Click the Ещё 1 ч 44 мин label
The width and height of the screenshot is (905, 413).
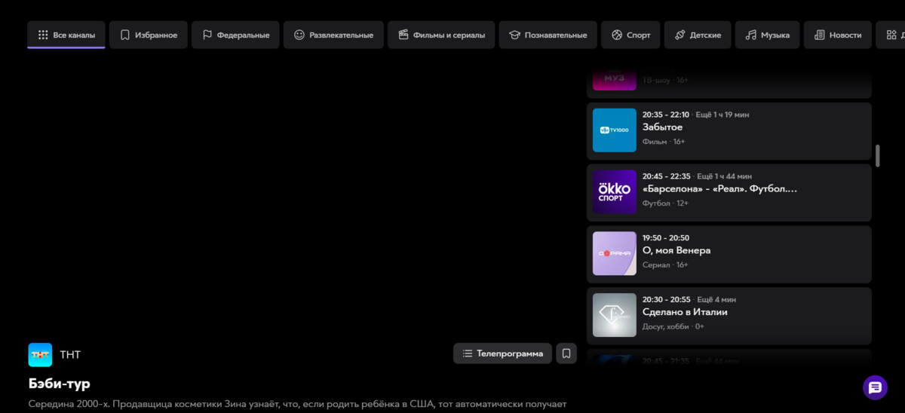point(724,176)
